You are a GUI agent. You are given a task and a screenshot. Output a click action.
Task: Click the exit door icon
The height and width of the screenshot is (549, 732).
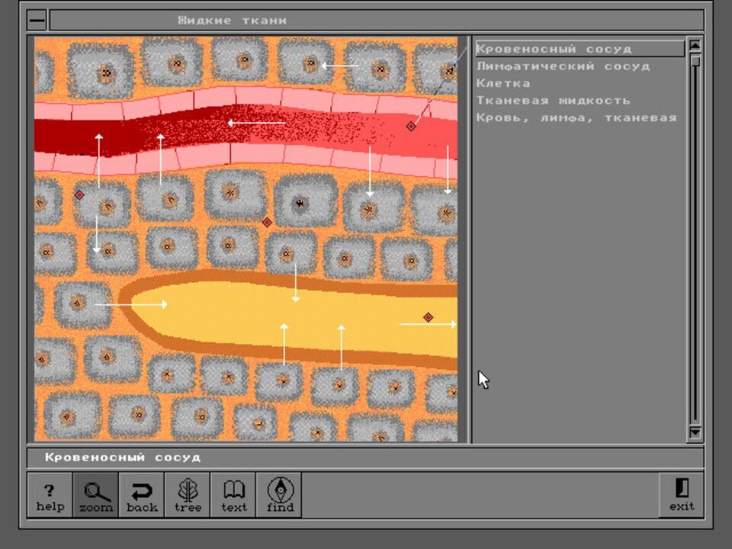point(681,495)
